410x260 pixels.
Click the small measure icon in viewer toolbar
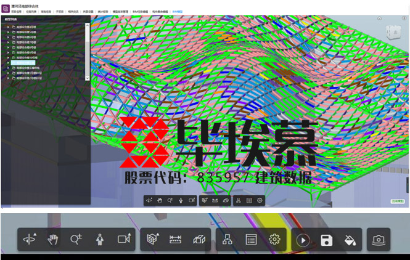click(215, 200)
